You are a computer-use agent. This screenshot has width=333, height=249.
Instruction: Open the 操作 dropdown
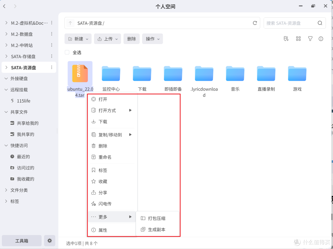153,39
